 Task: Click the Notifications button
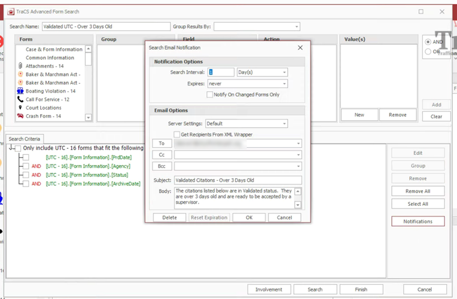418,221
